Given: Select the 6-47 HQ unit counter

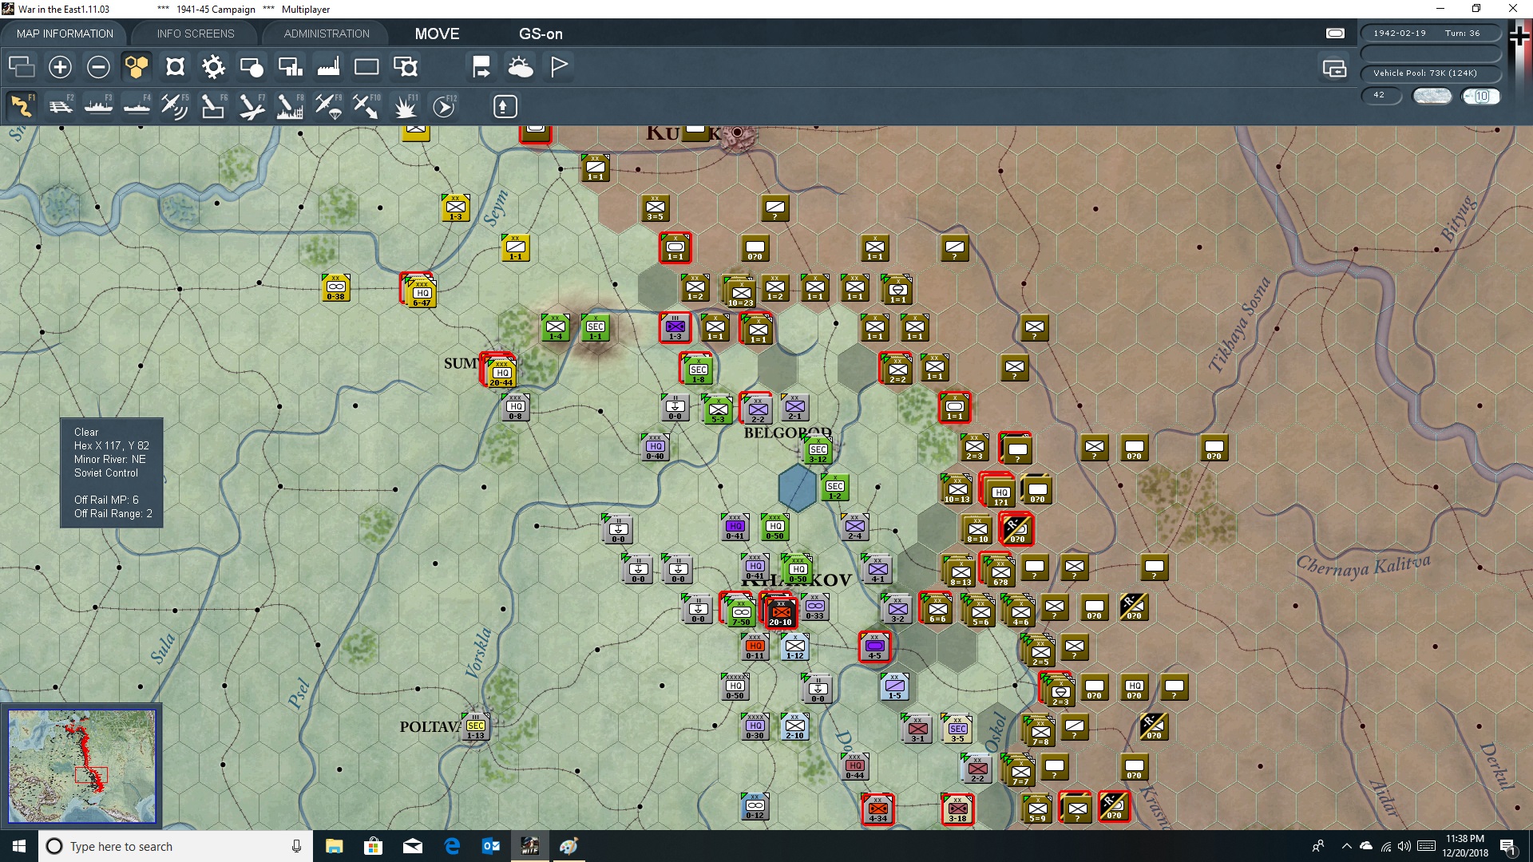Looking at the screenshot, I should [x=422, y=293].
